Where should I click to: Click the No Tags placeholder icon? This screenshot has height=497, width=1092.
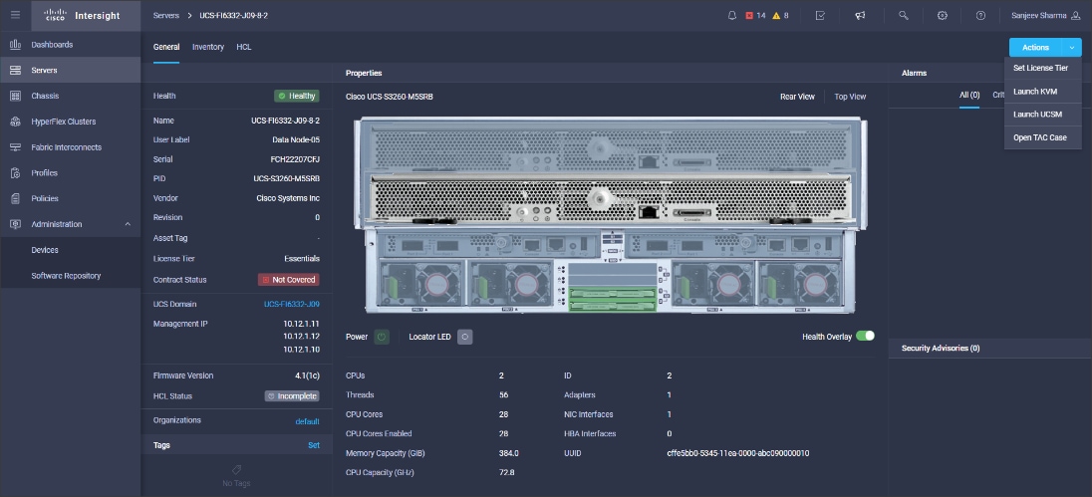point(236,470)
